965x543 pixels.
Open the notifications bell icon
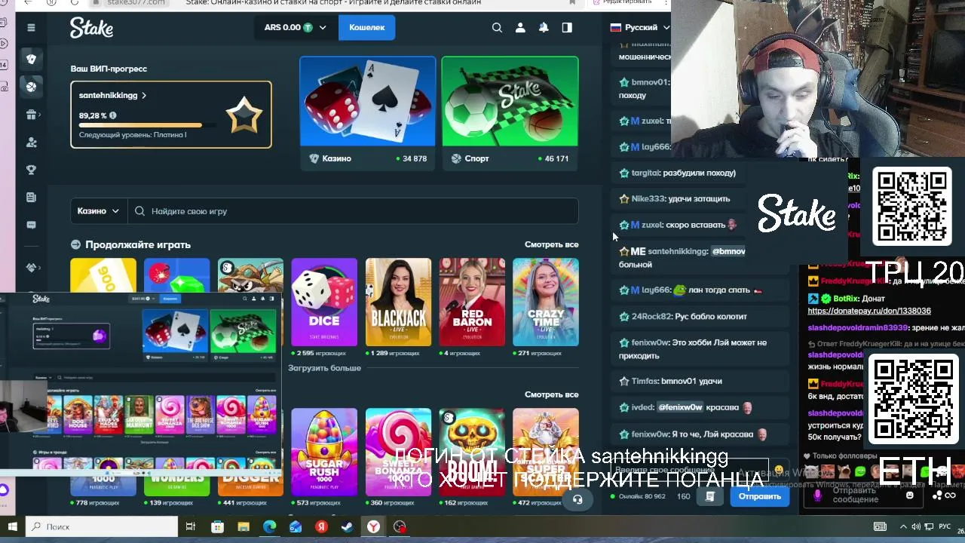[x=544, y=27]
